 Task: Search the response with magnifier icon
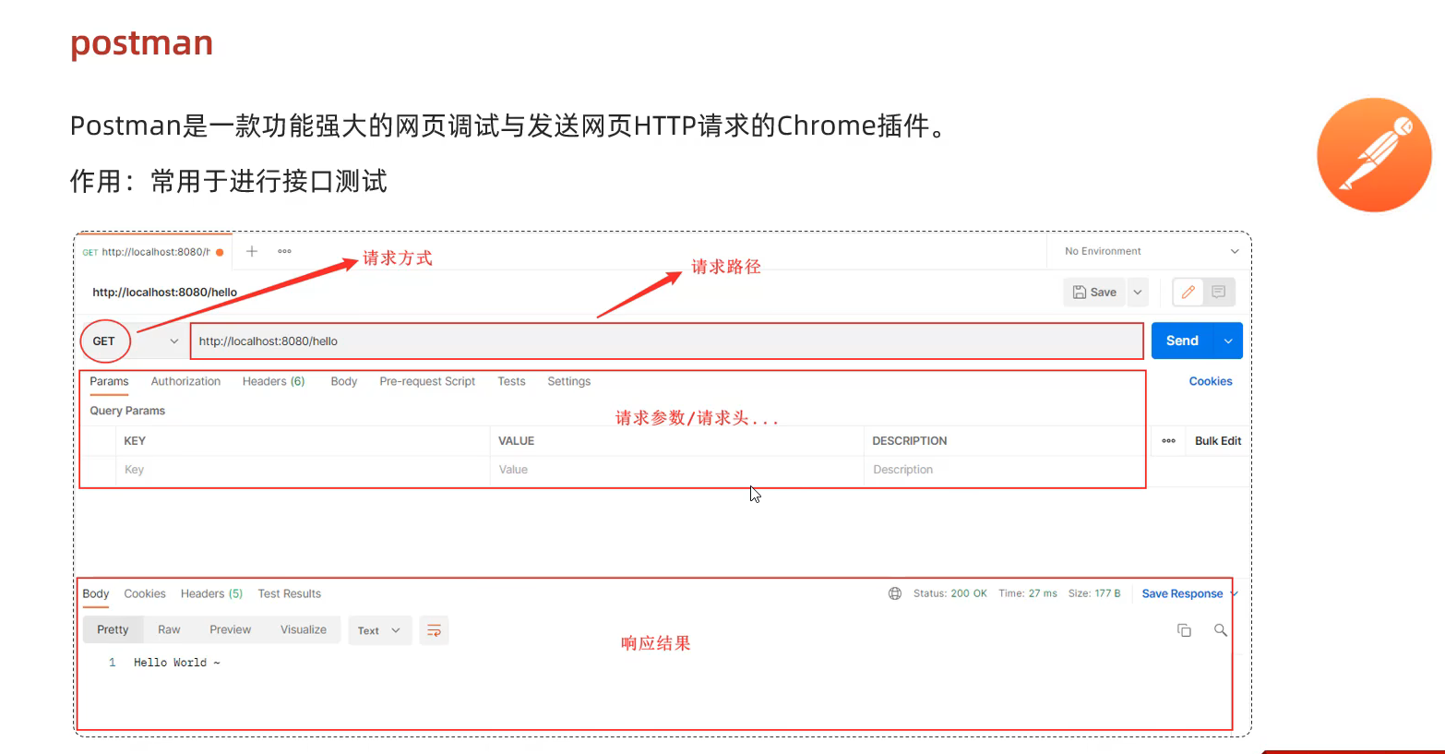1220,630
